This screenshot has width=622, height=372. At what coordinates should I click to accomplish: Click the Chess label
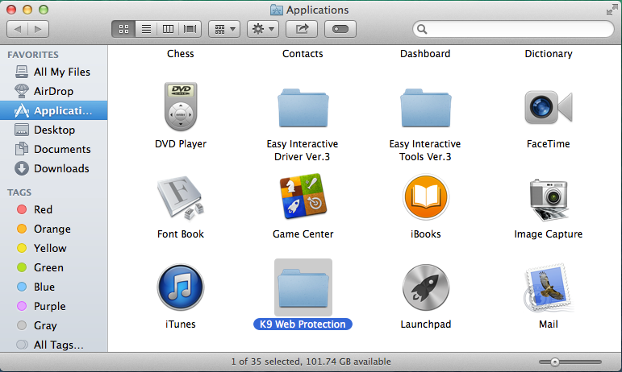pos(181,53)
